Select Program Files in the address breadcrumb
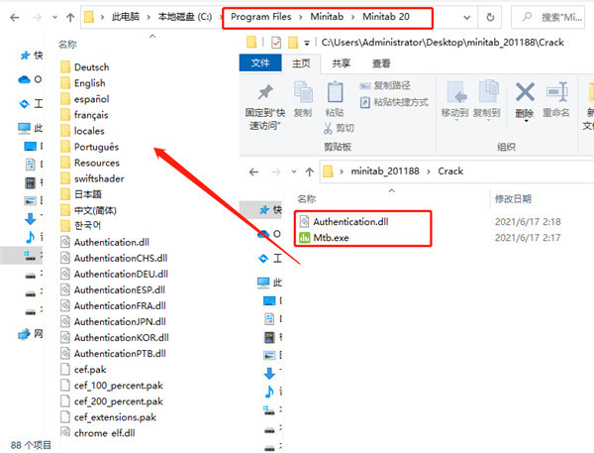 pos(261,17)
